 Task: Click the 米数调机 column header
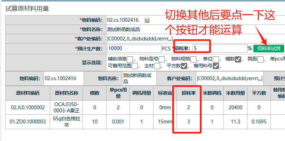pos(212,93)
